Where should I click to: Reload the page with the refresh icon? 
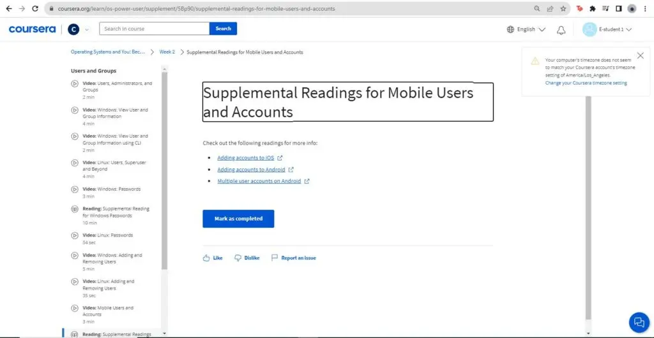click(35, 8)
